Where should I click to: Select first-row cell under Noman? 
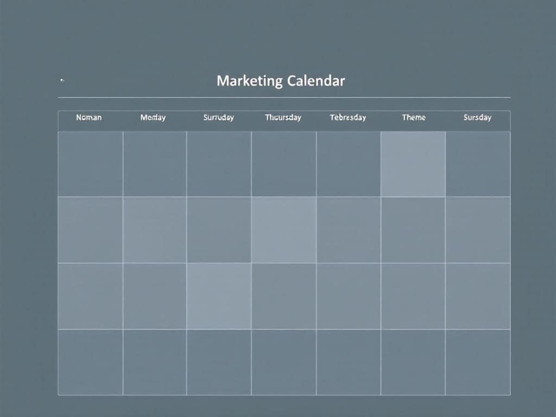(x=90, y=164)
